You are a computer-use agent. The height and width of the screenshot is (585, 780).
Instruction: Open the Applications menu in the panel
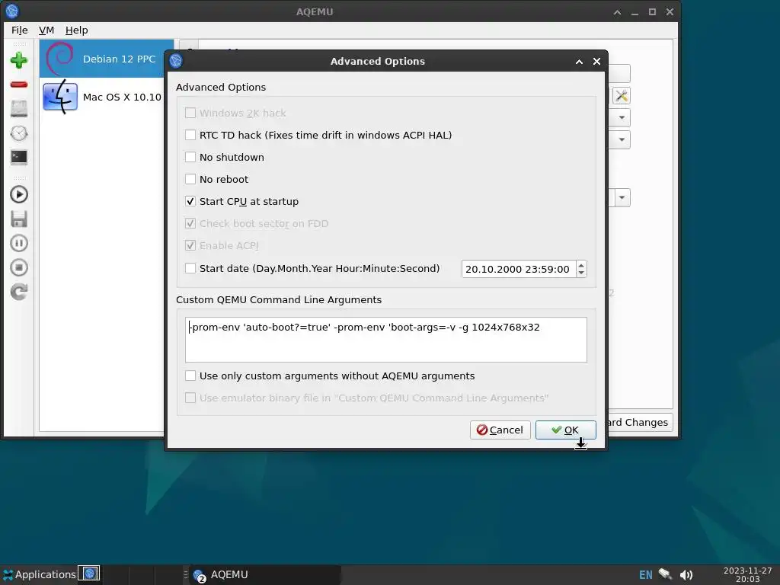coord(40,574)
